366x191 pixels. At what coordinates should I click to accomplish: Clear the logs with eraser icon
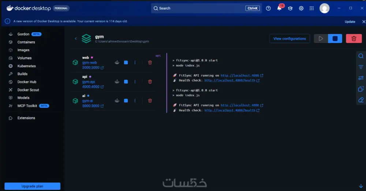point(361,100)
